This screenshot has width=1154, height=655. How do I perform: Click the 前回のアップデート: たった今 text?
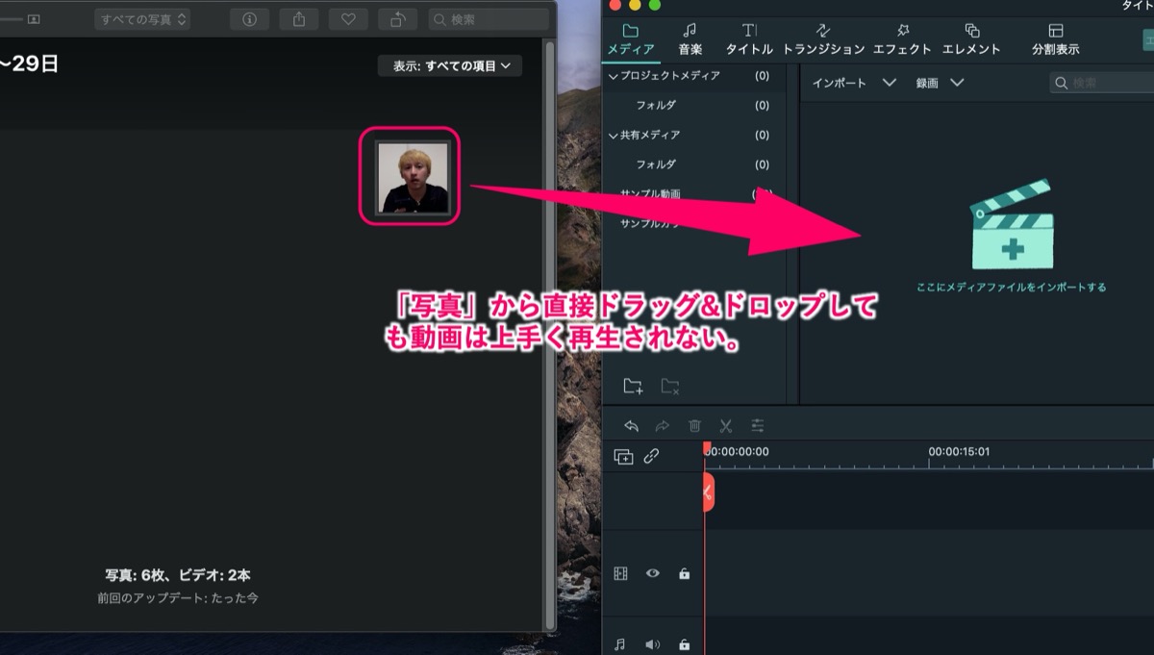click(178, 597)
